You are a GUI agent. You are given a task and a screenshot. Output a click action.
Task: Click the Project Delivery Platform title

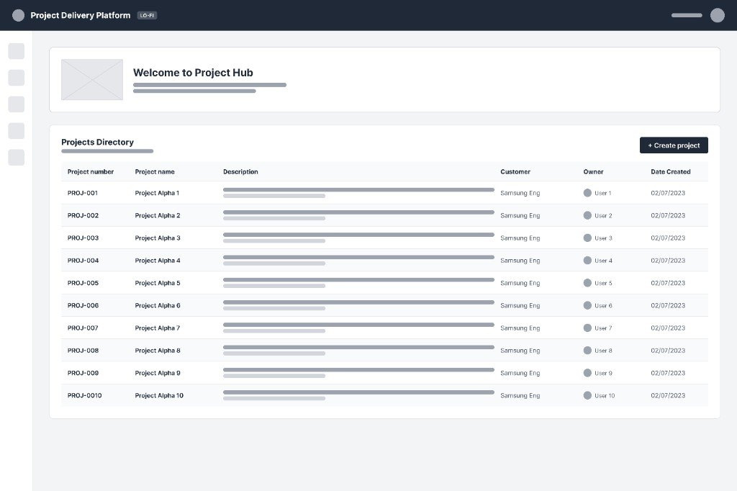pos(81,16)
